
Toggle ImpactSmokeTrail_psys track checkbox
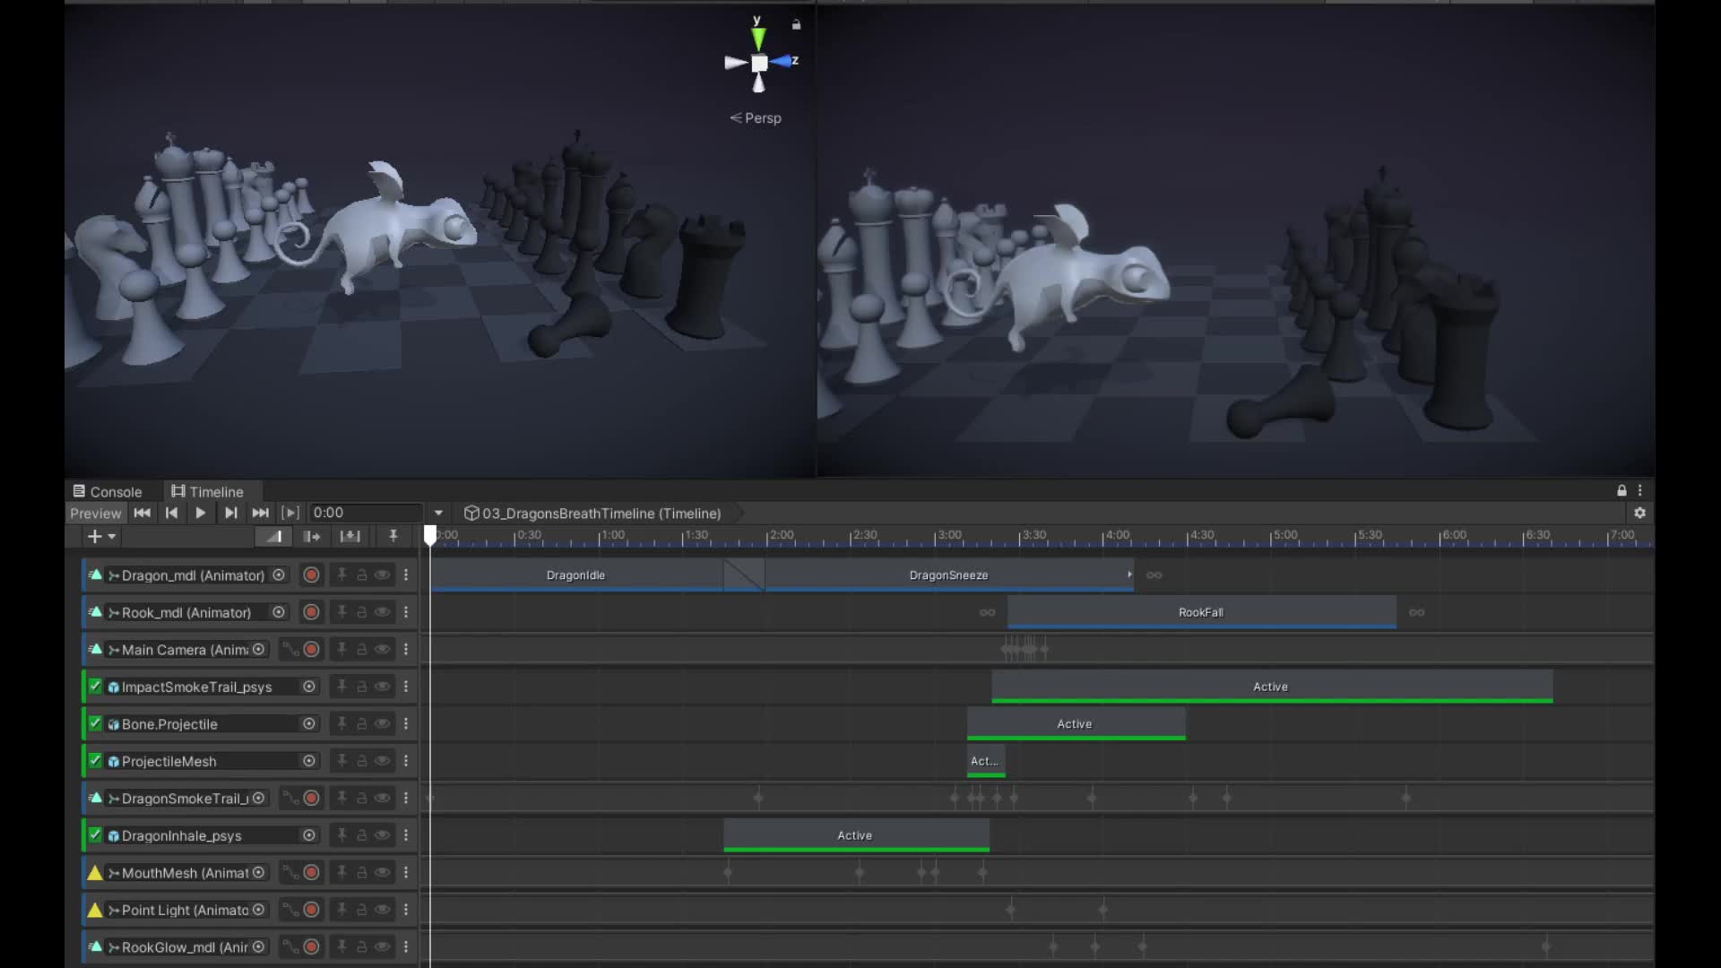click(x=95, y=686)
